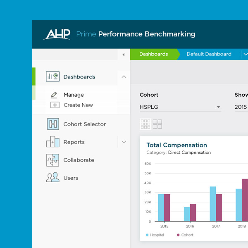248x248 pixels.
Task: Toggle the Hospital legend entry
Action: (155, 235)
